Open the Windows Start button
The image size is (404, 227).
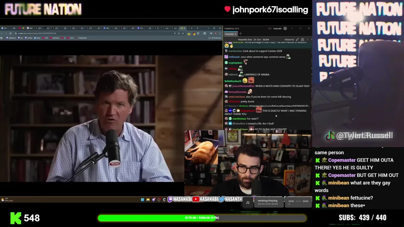142,200
